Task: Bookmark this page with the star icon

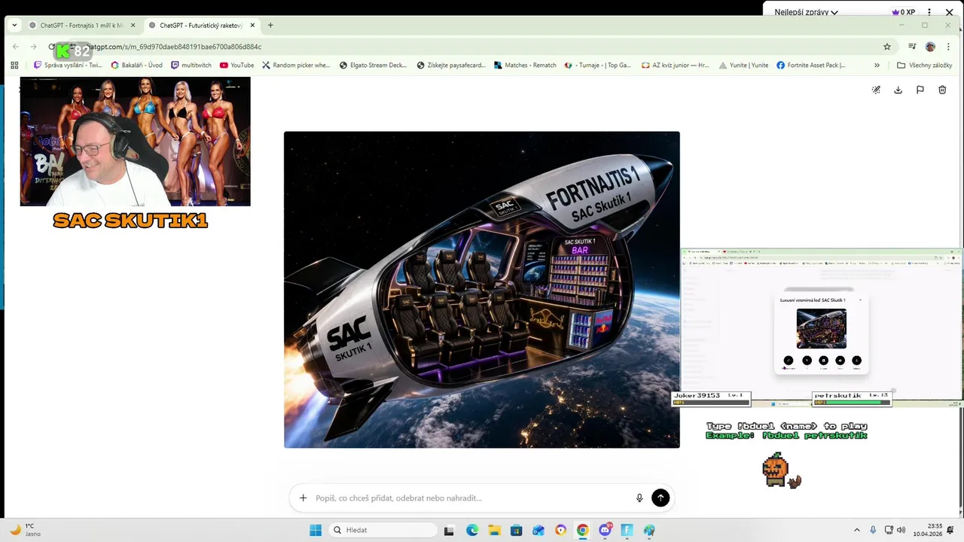Action: point(887,47)
